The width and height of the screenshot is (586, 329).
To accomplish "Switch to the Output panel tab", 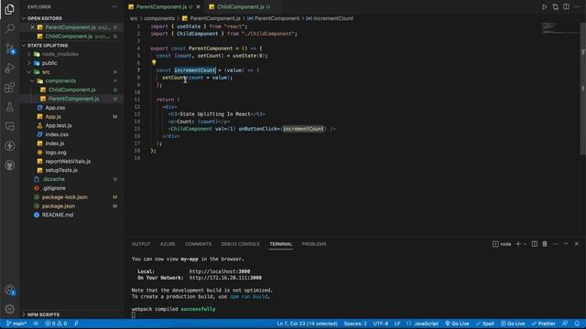I will tap(141, 244).
